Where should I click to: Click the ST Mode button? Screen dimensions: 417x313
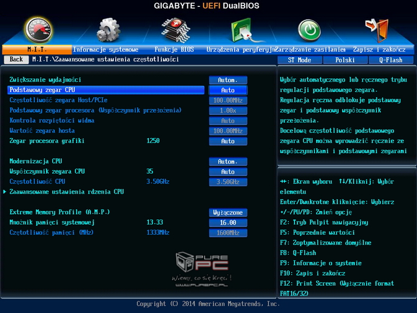pyautogui.click(x=300, y=60)
